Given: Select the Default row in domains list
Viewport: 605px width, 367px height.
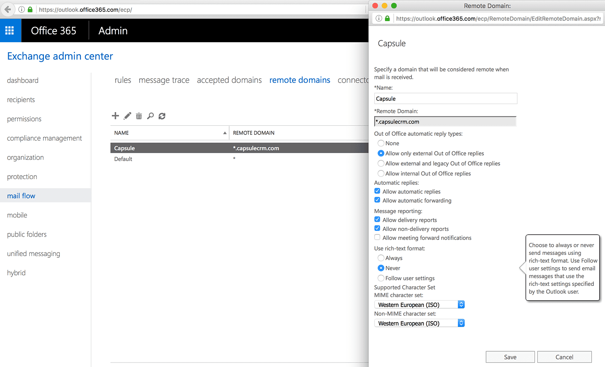Looking at the screenshot, I should [x=239, y=159].
